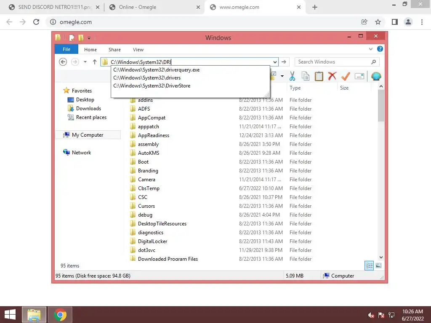Click the muted volume tray icon

[x=371, y=315]
